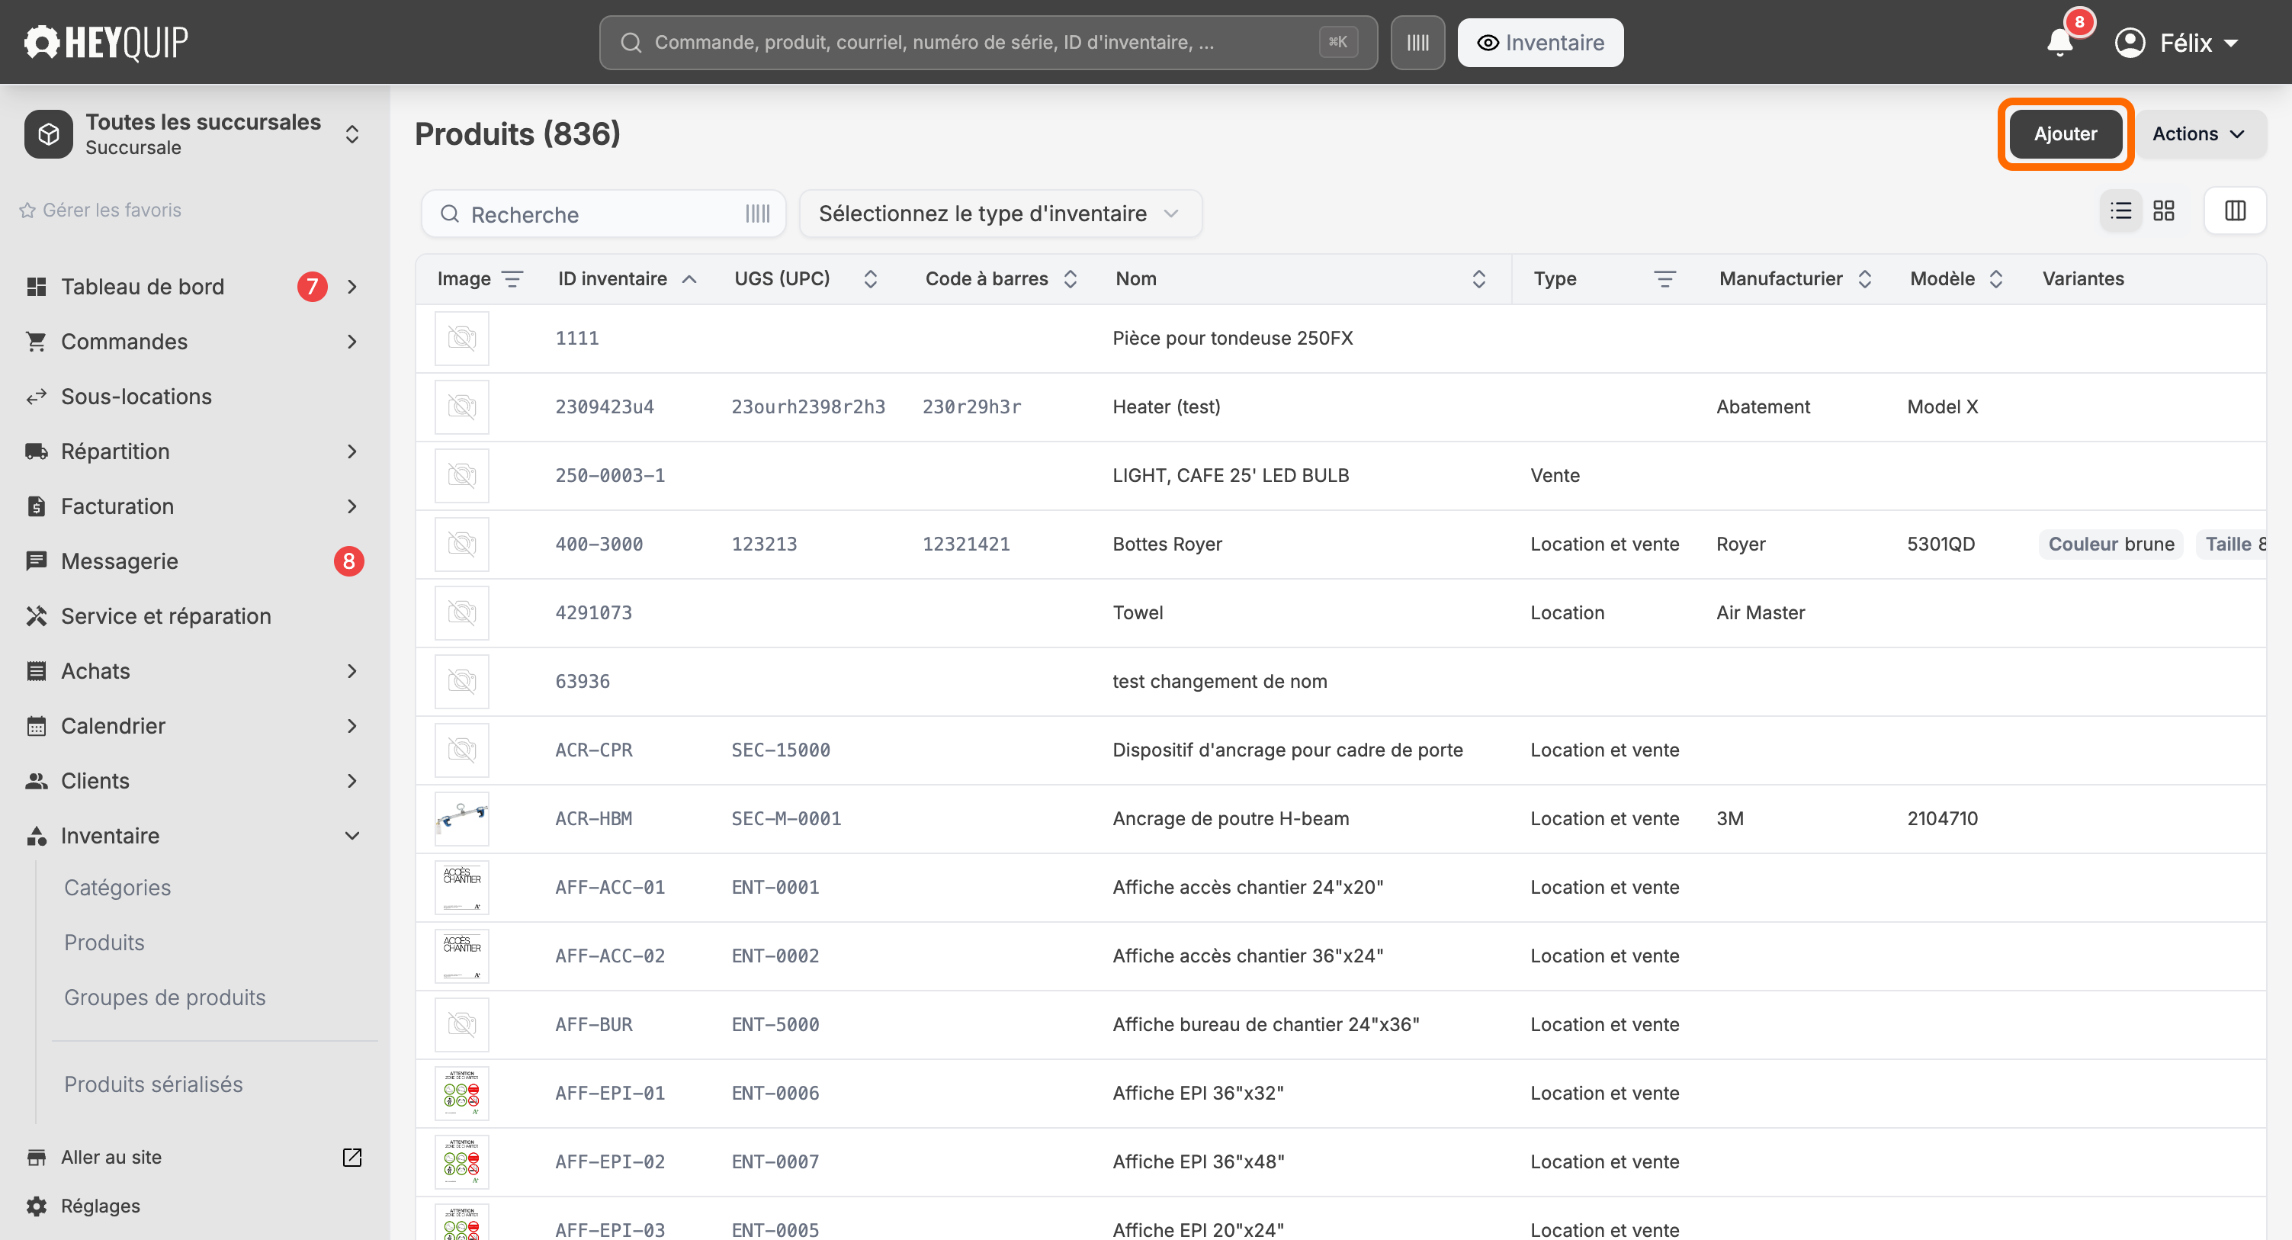Open external link icon beside Aller au site
The image size is (2292, 1240).
click(352, 1157)
